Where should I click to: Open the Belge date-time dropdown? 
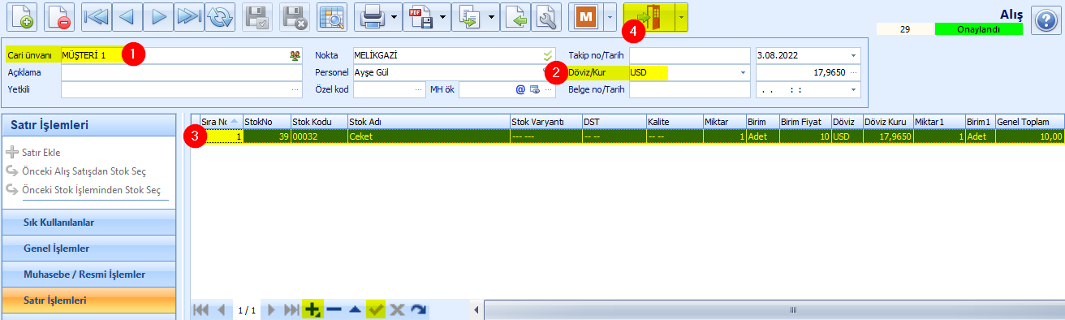(853, 89)
